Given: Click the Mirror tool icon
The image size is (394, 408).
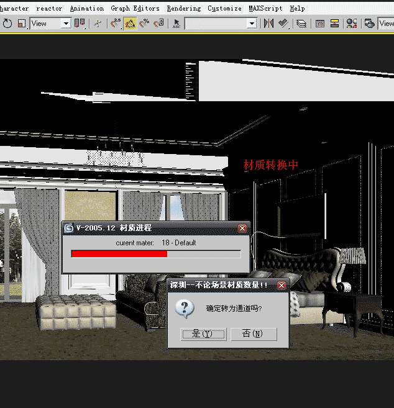Looking at the screenshot, I should (268, 24).
